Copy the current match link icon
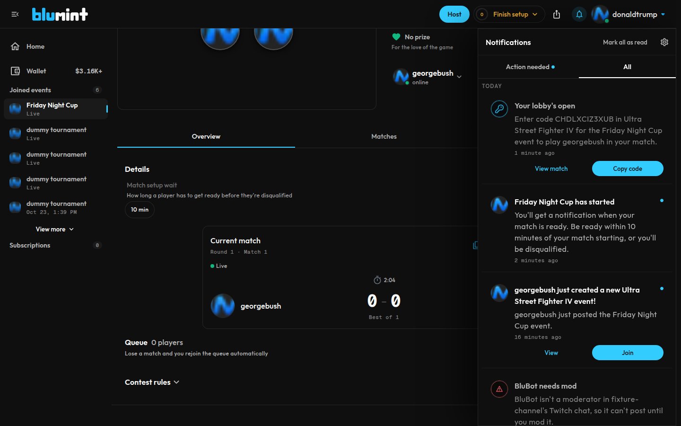This screenshot has height=426, width=681. [x=475, y=245]
